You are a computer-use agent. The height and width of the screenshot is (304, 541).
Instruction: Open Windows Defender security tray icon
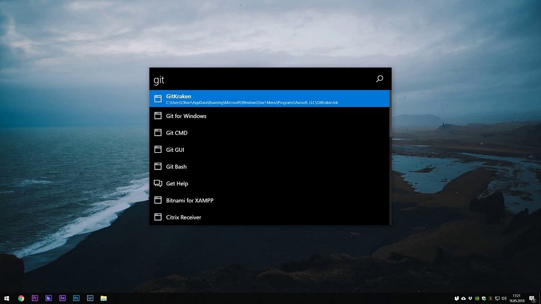[x=484, y=298]
